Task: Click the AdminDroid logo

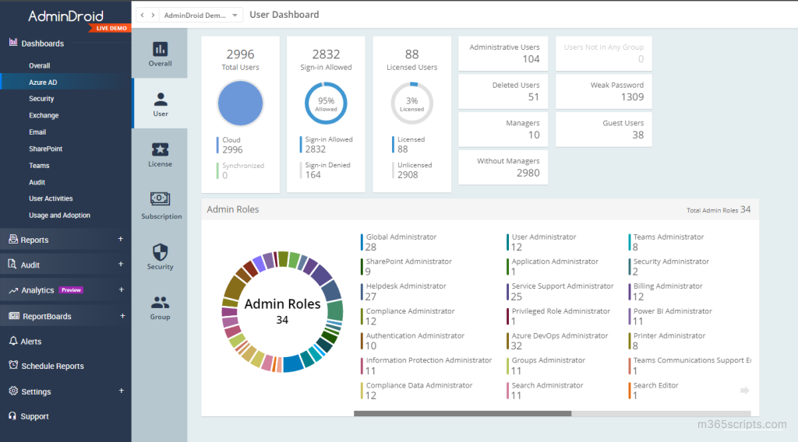Action: click(65, 16)
